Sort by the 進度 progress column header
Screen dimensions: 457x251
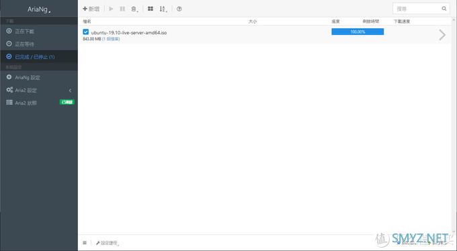click(336, 21)
